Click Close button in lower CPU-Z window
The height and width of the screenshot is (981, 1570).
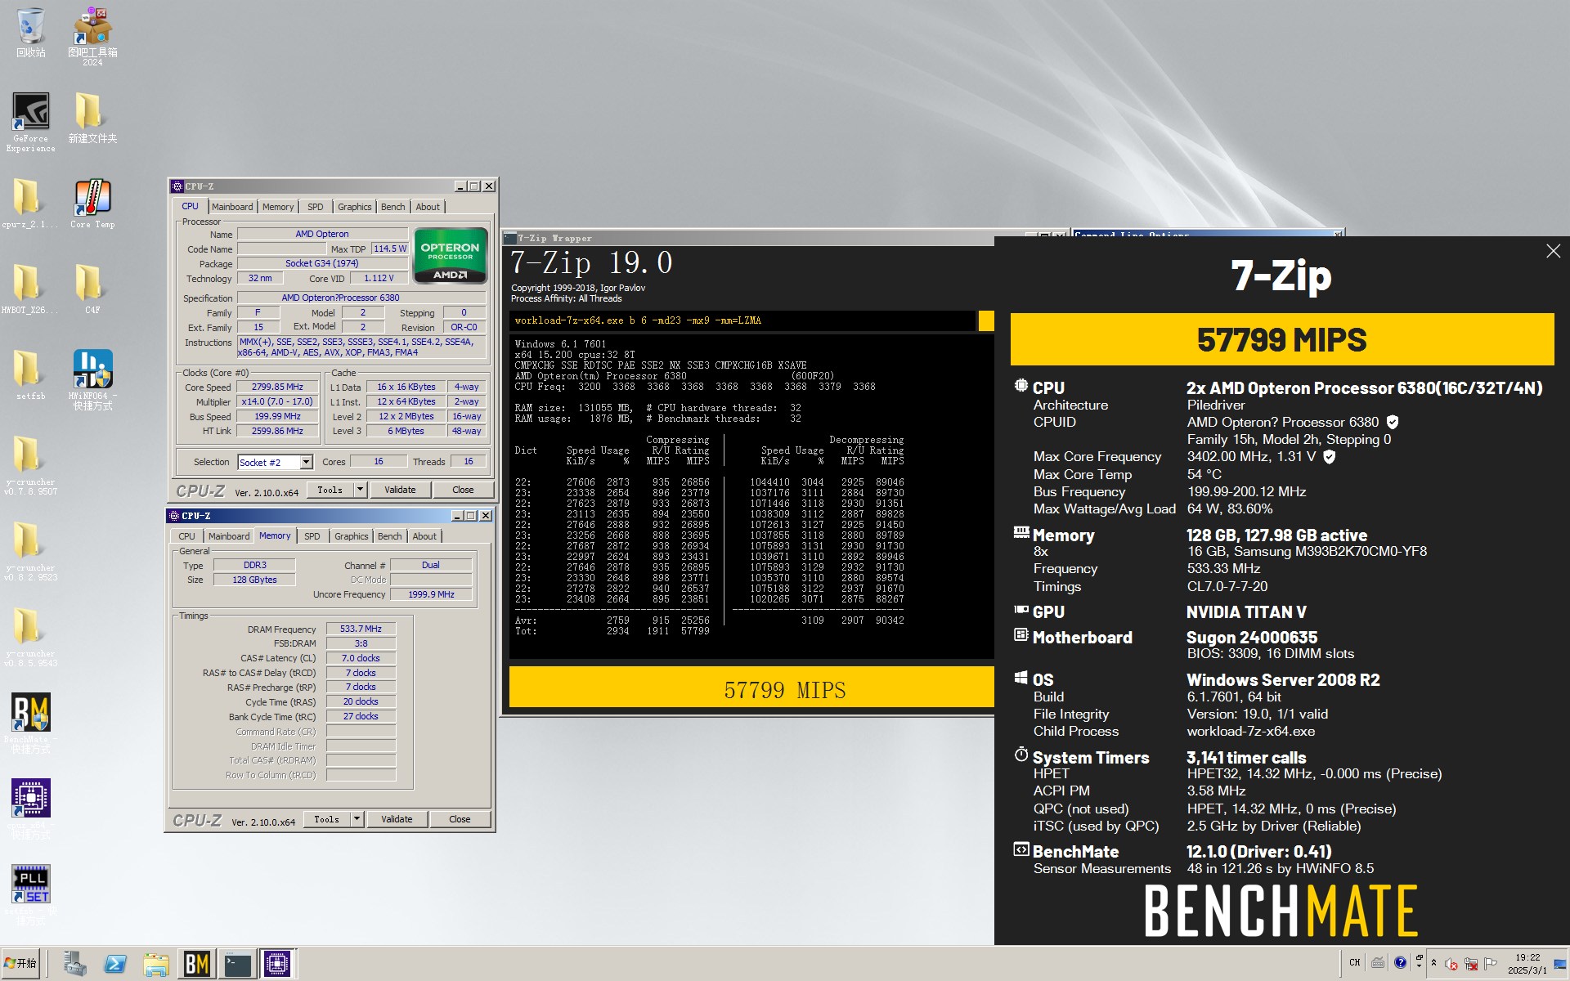(460, 819)
